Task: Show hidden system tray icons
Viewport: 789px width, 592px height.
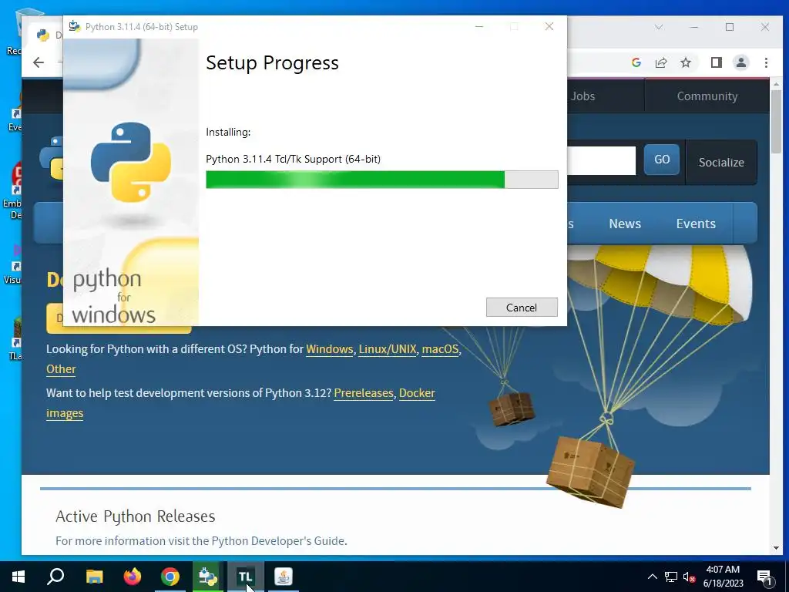Action: 652,577
